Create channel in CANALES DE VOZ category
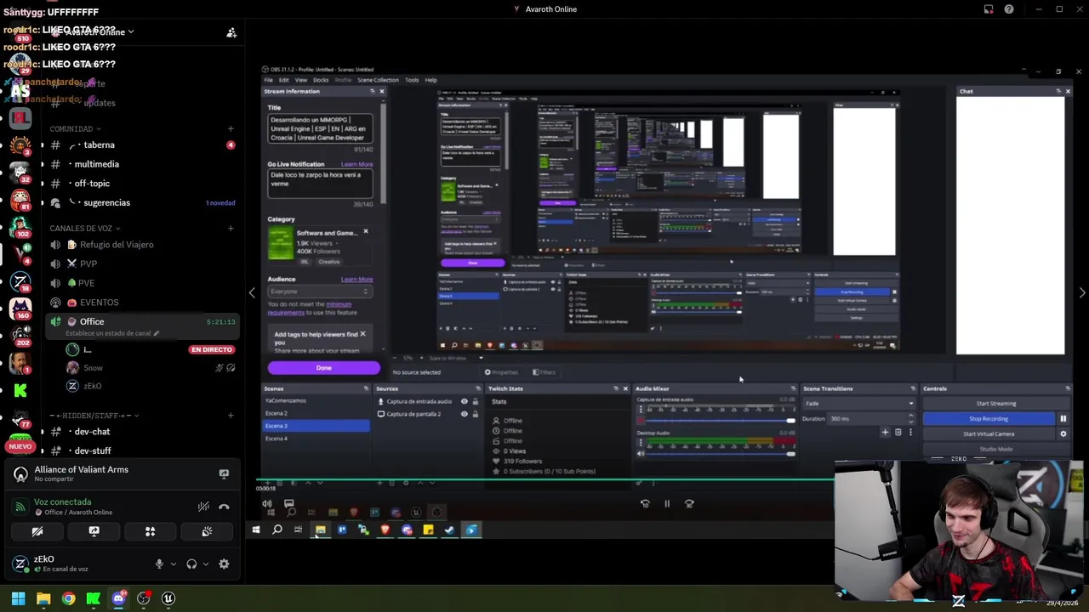The width and height of the screenshot is (1089, 612). point(231,228)
